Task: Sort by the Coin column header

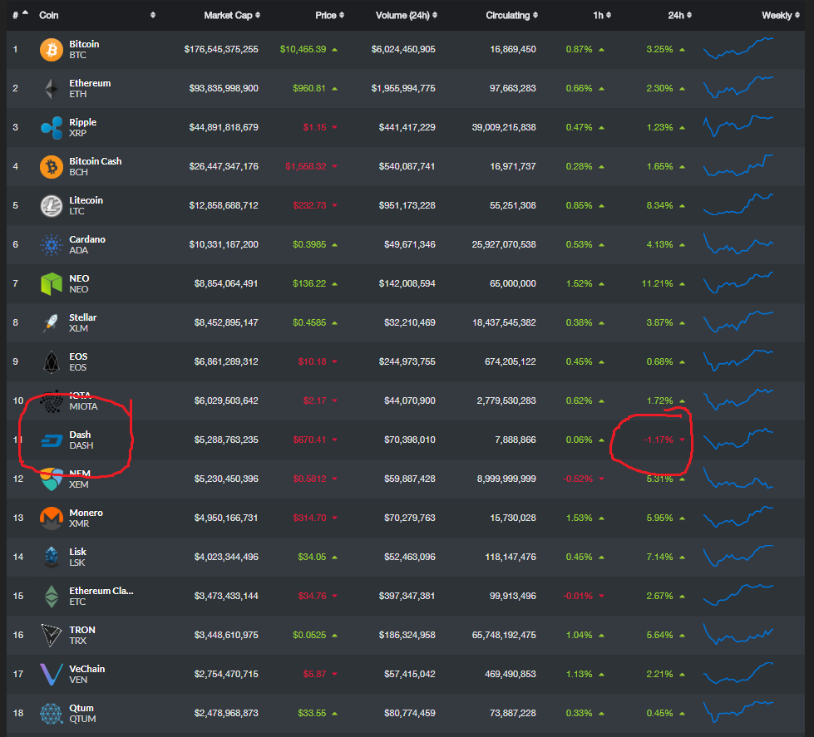Action: [49, 15]
